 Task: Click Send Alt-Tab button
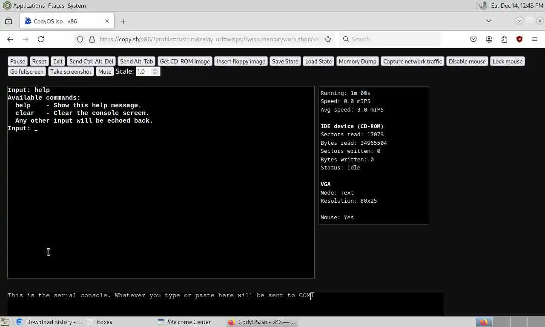coord(137,61)
